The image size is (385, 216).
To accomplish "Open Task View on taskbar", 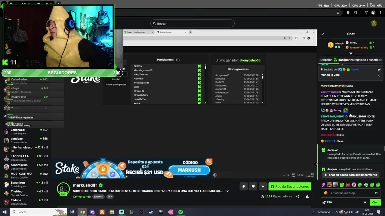I will pyautogui.click(x=72, y=212).
